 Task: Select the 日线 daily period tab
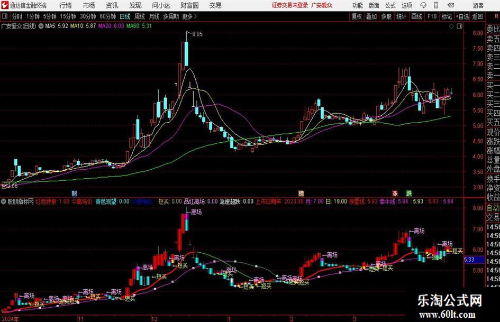point(125,16)
